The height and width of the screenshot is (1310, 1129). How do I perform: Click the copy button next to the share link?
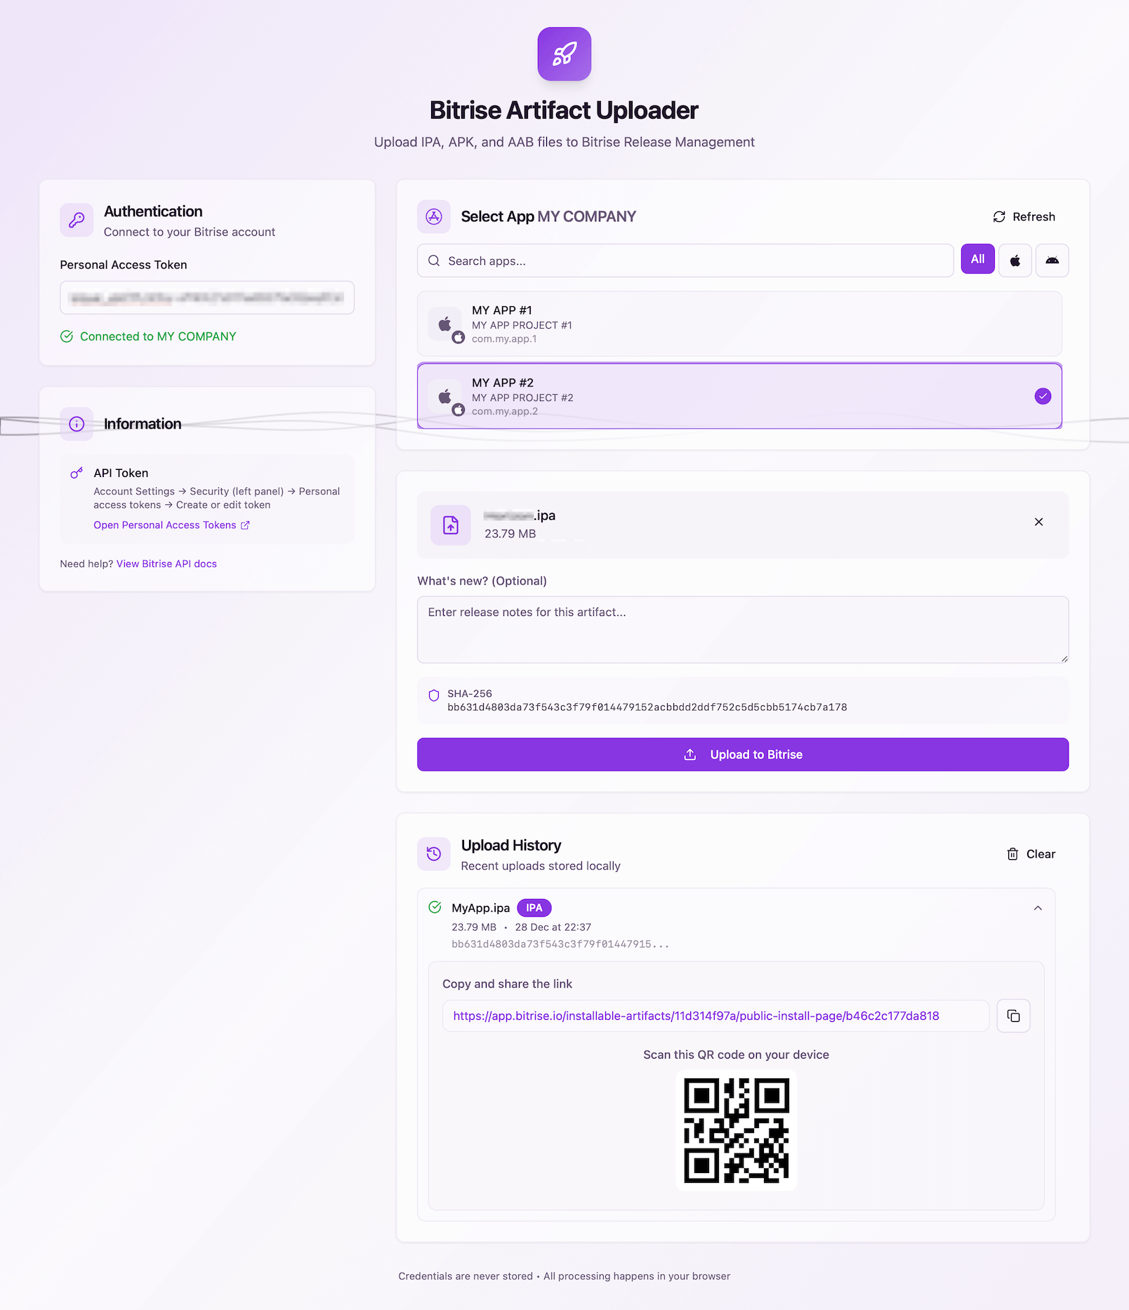(1013, 1015)
